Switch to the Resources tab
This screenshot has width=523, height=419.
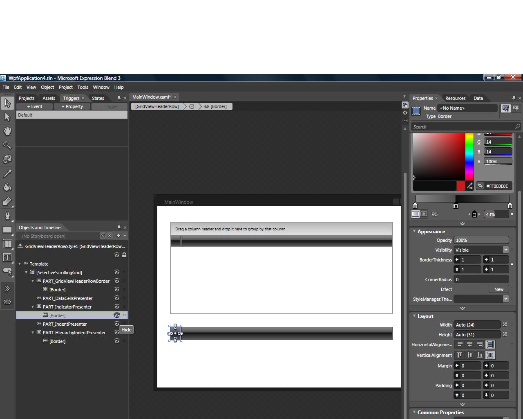[456, 98]
